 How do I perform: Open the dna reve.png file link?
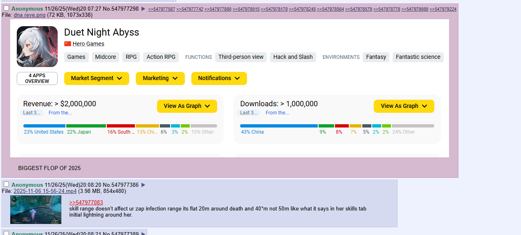point(29,15)
